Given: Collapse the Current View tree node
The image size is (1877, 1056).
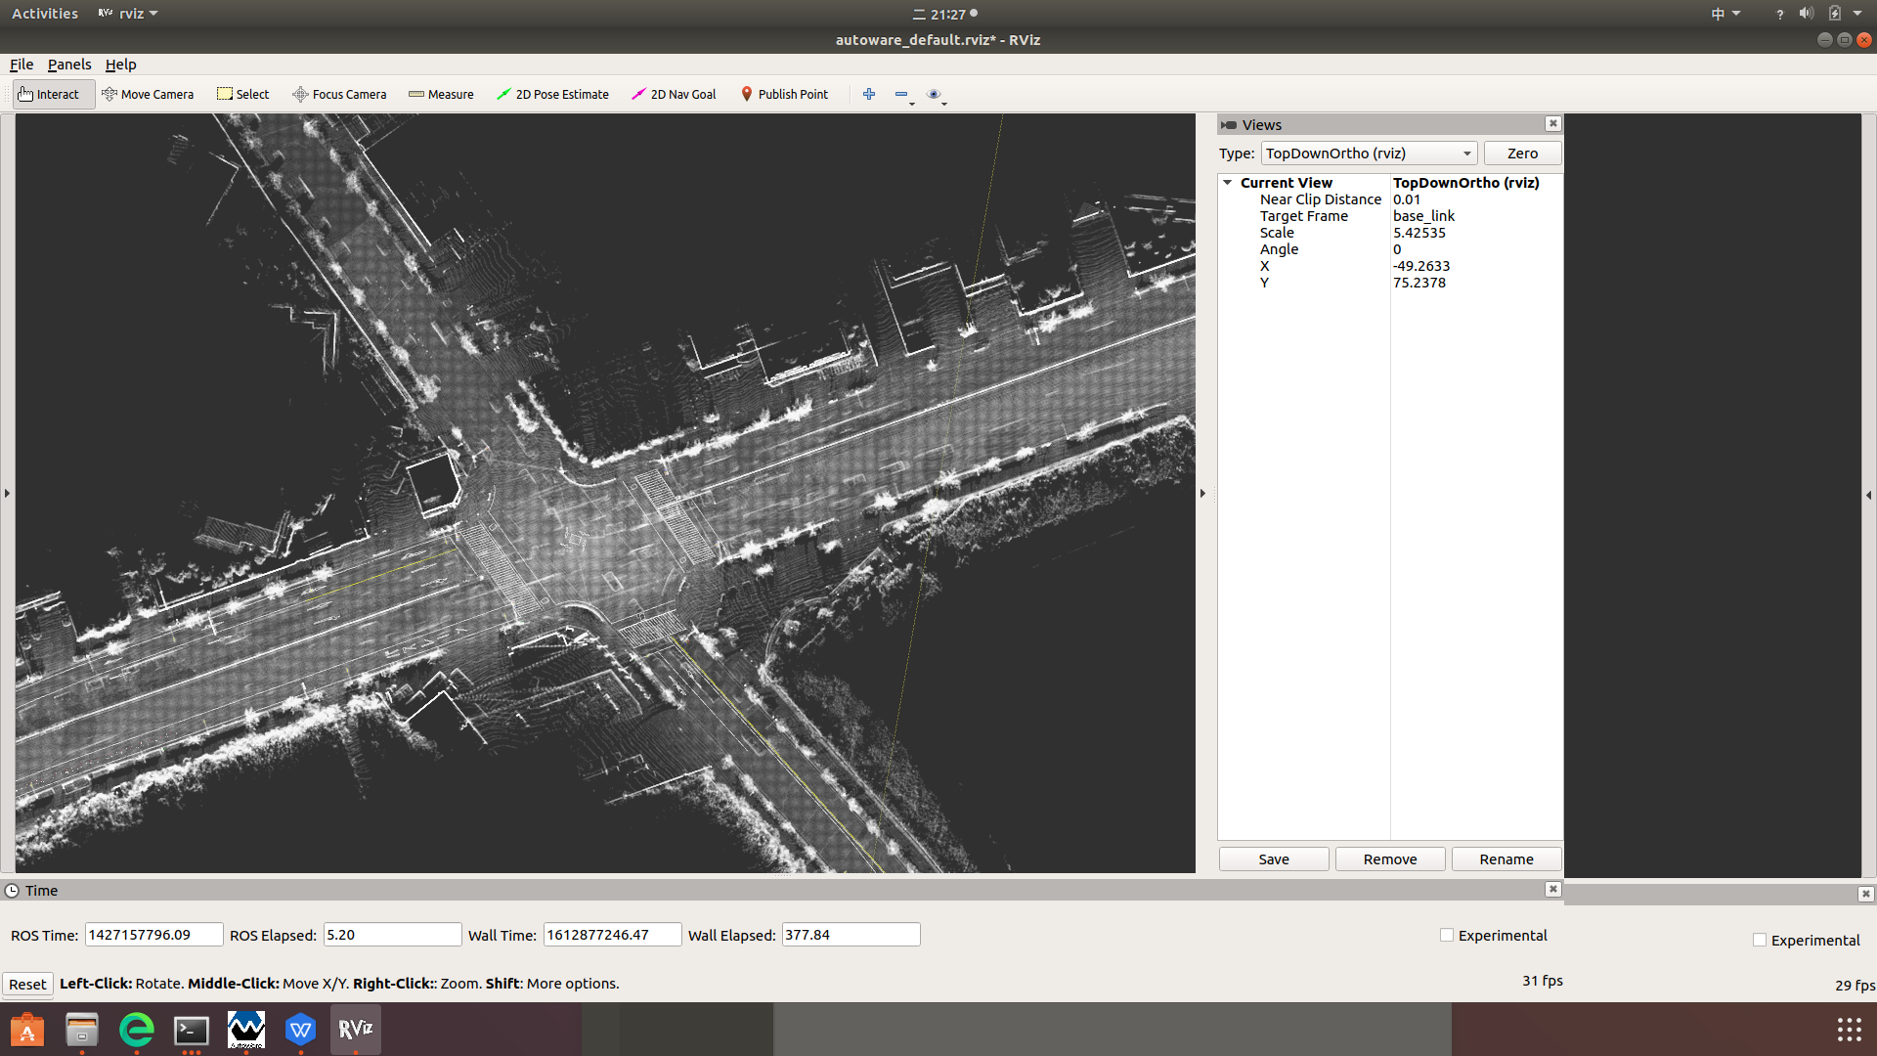Looking at the screenshot, I should (1228, 183).
